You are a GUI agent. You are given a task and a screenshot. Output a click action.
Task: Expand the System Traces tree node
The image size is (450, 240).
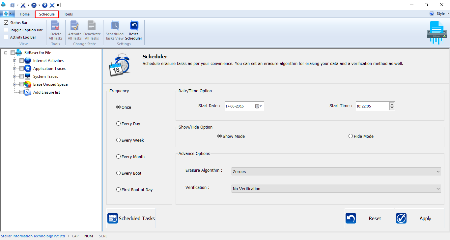point(14,76)
